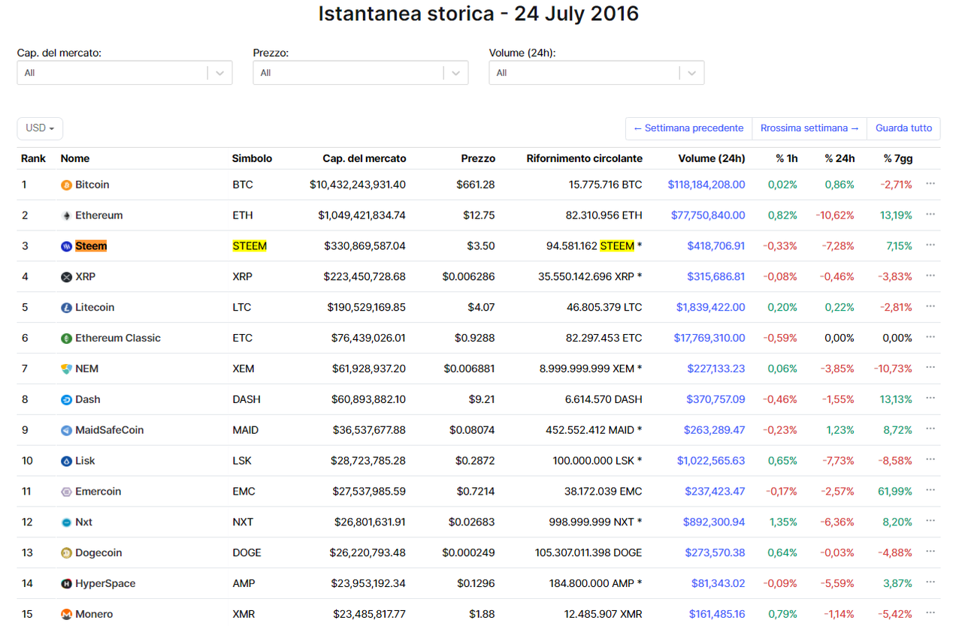Click Steem price $3.50 cell
This screenshot has height=626, width=962.
[482, 246]
